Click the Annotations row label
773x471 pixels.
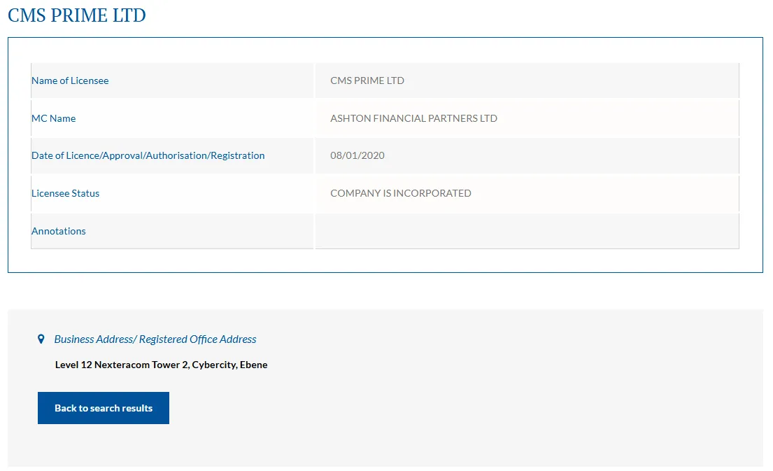[59, 231]
